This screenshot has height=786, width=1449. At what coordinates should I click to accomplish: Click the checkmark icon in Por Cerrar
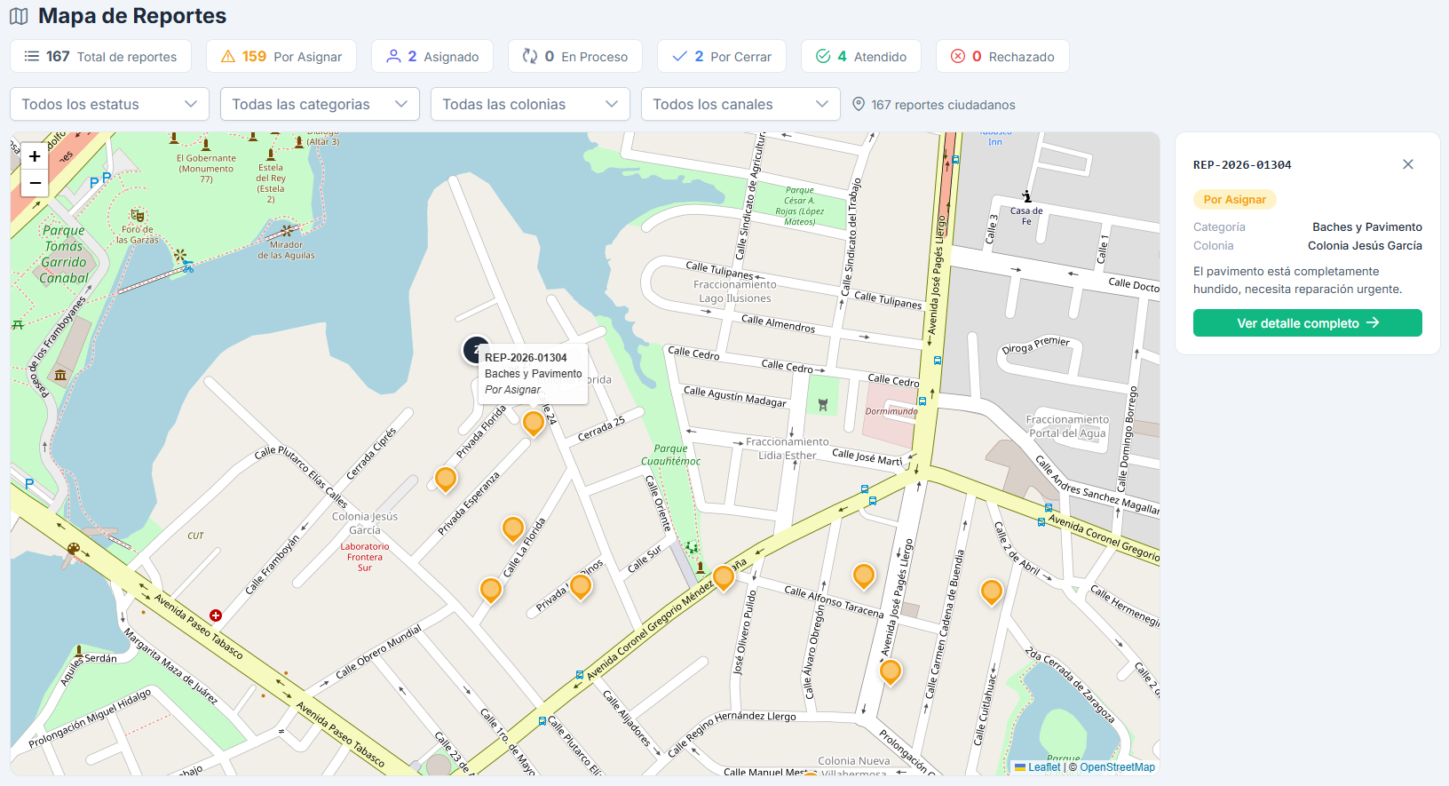coord(680,56)
